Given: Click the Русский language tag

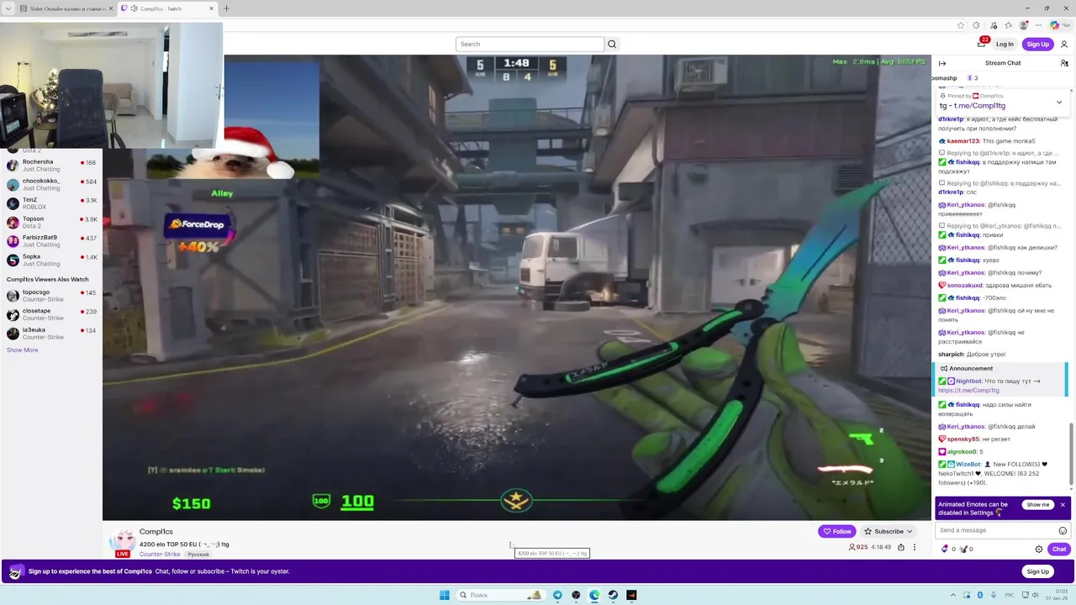Looking at the screenshot, I should pos(198,555).
